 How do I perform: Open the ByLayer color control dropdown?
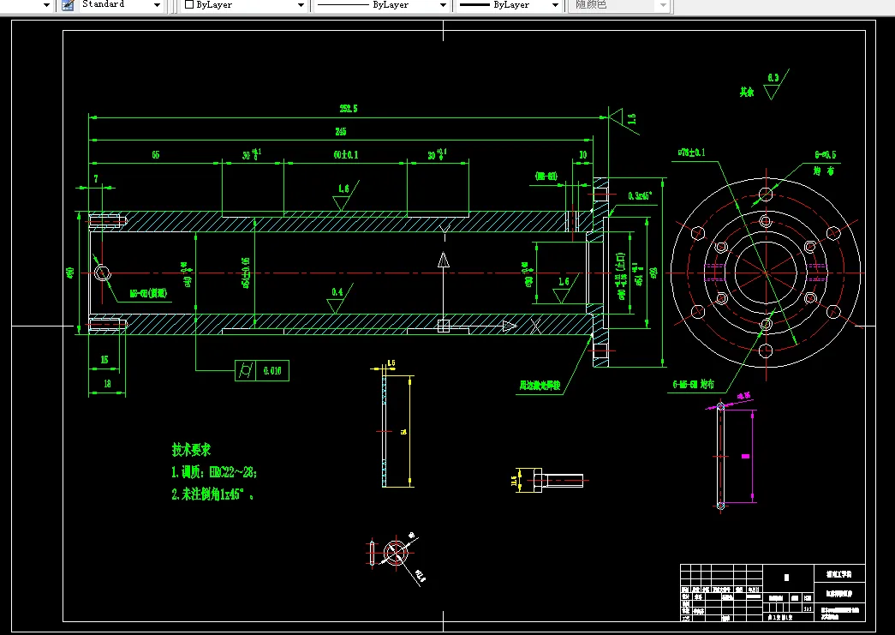(246, 4)
